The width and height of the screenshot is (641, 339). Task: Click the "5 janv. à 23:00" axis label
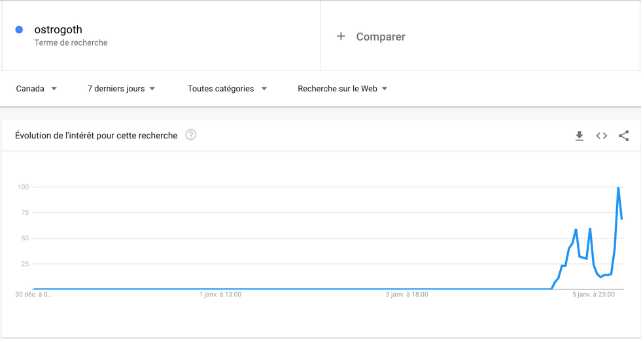point(593,295)
